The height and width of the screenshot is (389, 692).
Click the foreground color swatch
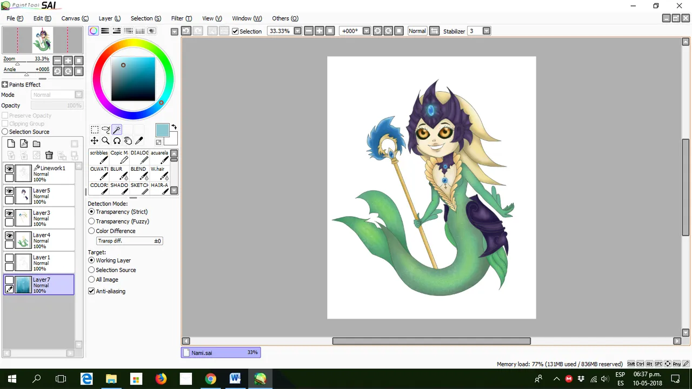click(162, 130)
